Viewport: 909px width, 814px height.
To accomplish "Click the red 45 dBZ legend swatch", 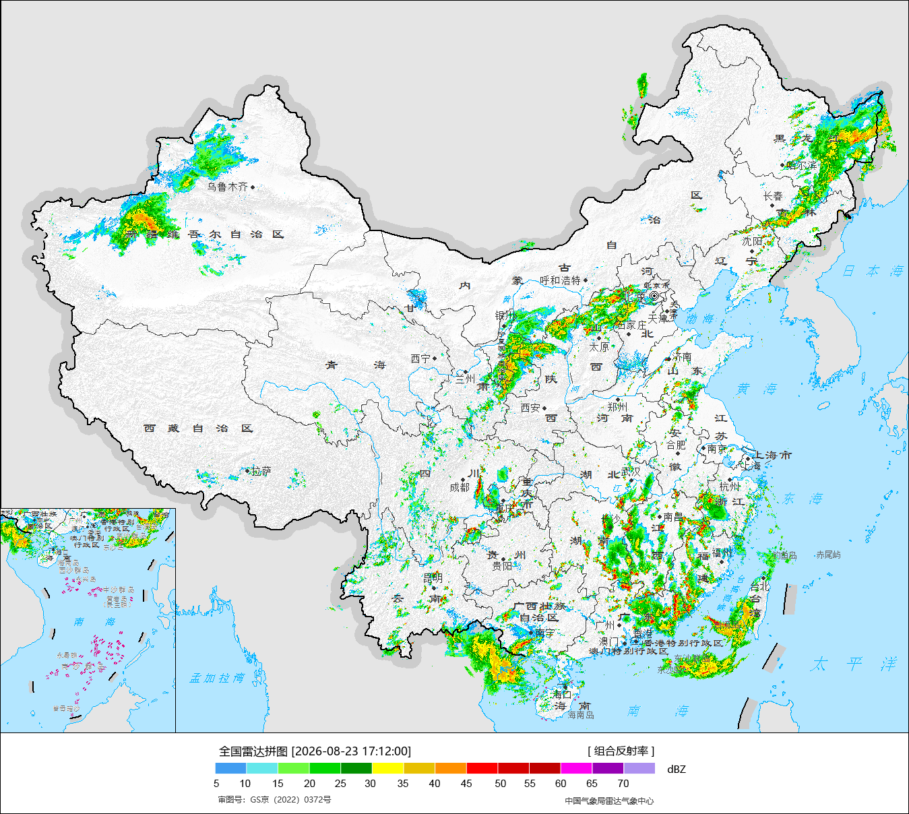I will coord(482,768).
